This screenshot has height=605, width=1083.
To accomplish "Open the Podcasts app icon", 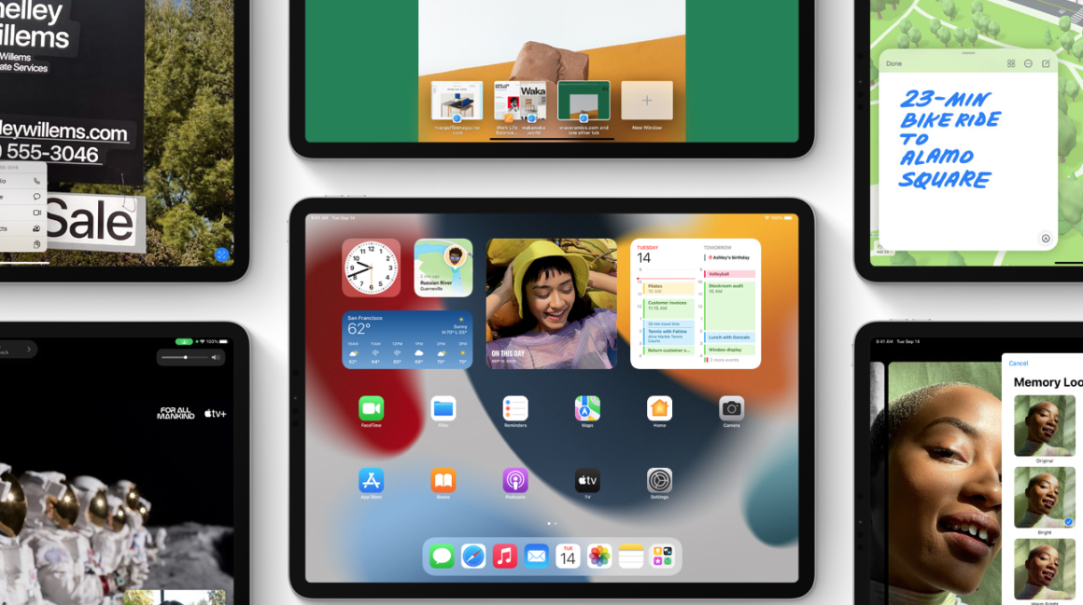I will [x=515, y=480].
